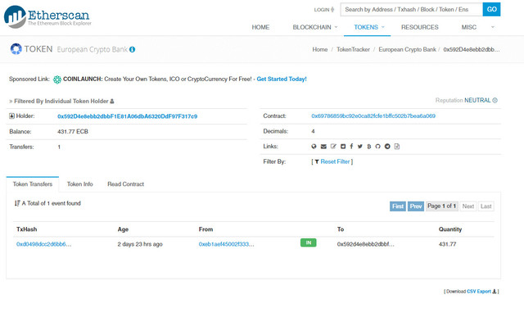Open the Telegram link icon
This screenshot has height=331, width=524.
[x=387, y=147]
